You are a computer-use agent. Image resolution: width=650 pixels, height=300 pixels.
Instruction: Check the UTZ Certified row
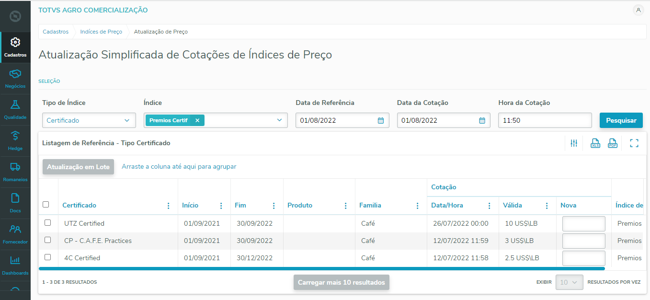coord(47,223)
